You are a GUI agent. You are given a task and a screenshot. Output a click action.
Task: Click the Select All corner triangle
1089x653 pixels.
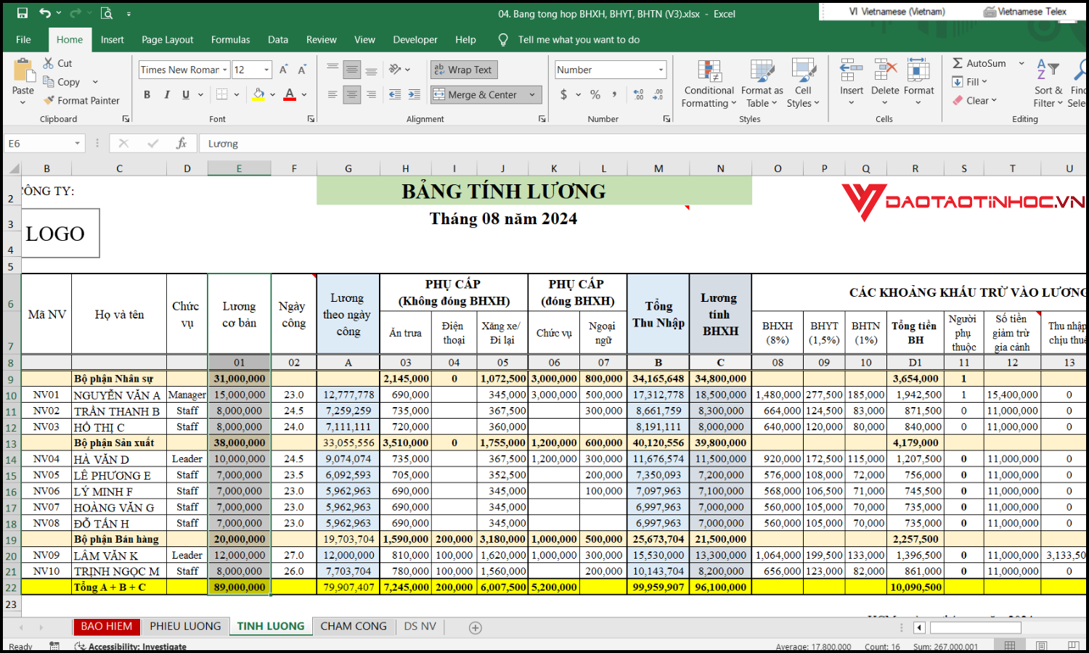click(13, 168)
